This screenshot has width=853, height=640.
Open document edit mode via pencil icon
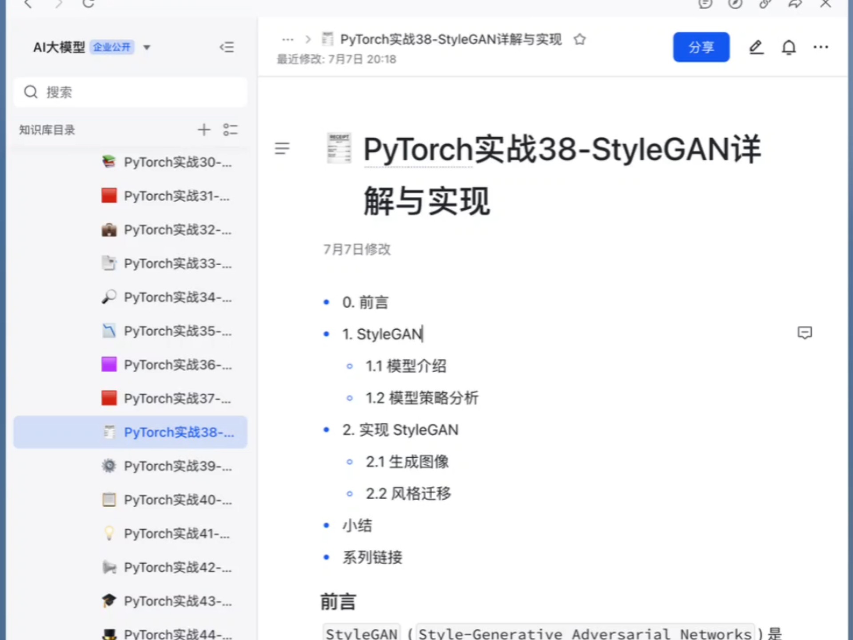pyautogui.click(x=756, y=47)
